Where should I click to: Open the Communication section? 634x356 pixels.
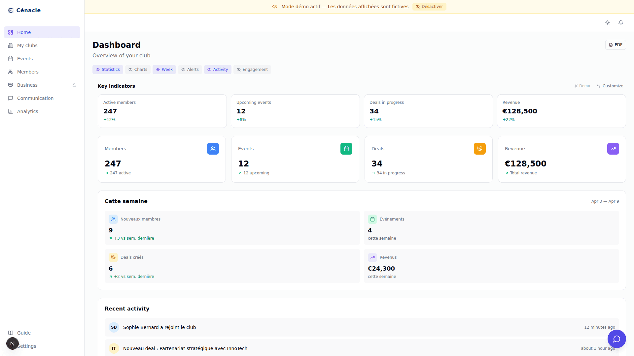click(35, 98)
